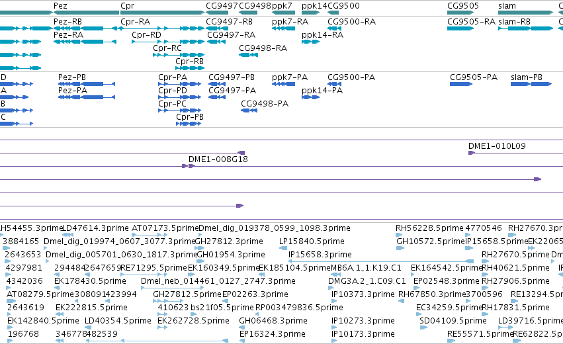The height and width of the screenshot is (344, 563).
Task: Select EST RH56228.5prime
Action: tap(429, 228)
